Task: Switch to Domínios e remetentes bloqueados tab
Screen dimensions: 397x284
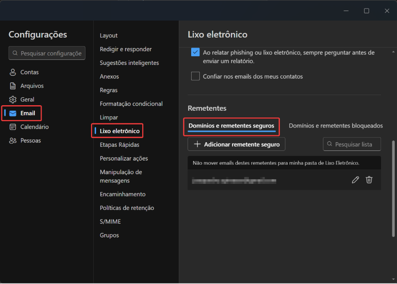Action: (336, 126)
